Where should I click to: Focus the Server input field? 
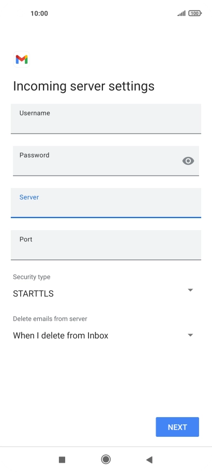coord(106,203)
